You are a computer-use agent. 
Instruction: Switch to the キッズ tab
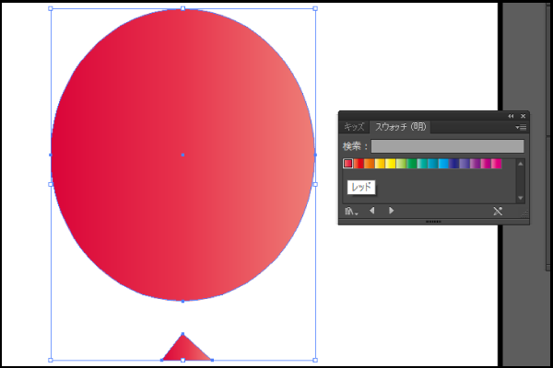[354, 128]
